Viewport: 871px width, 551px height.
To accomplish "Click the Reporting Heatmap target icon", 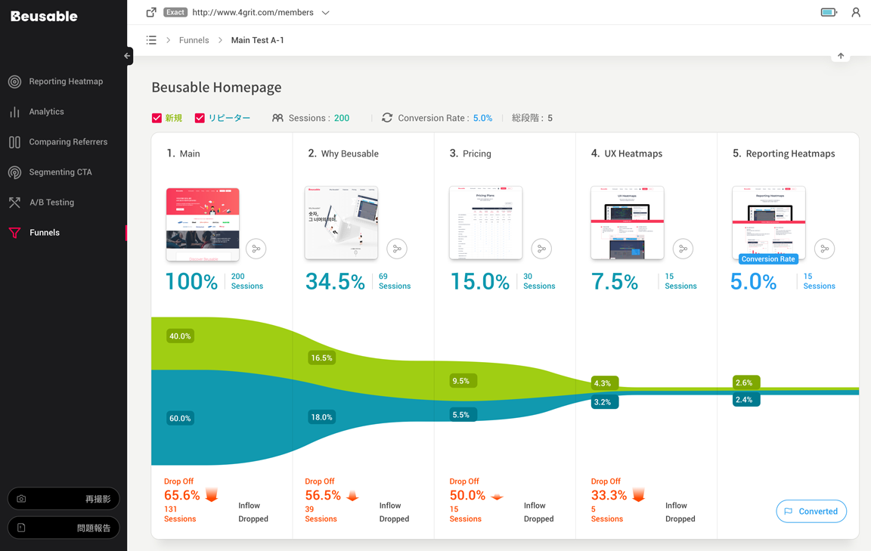I will (x=15, y=82).
